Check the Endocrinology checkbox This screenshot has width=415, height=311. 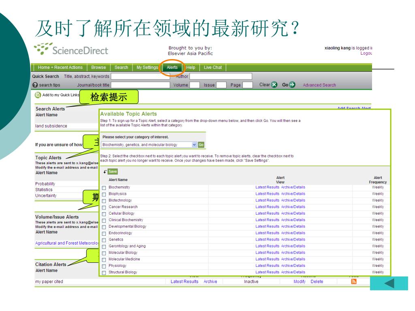coord(104,234)
